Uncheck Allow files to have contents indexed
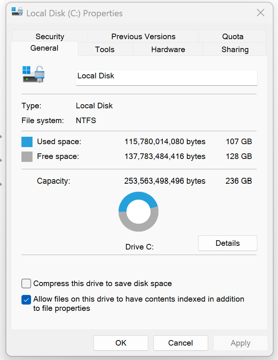 pos(26,300)
